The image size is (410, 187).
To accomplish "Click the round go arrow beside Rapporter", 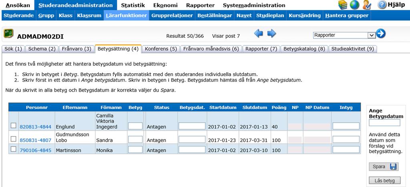I will pyautogui.click(x=381, y=34).
